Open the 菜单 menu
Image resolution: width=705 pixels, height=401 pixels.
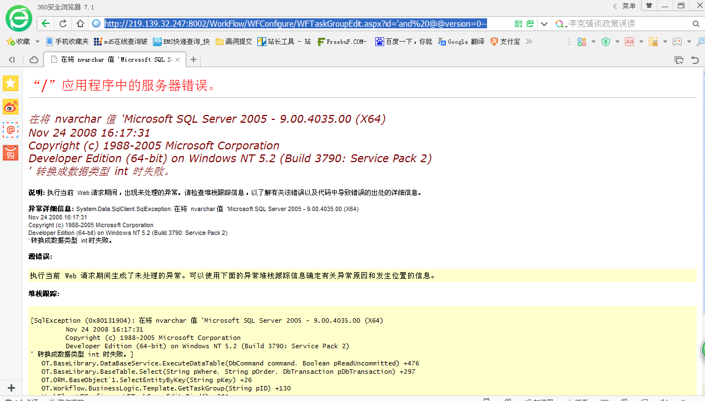(629, 6)
